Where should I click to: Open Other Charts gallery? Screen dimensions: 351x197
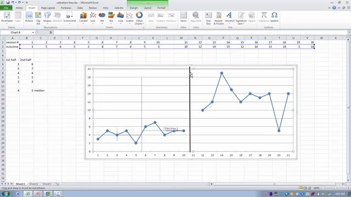[139, 18]
